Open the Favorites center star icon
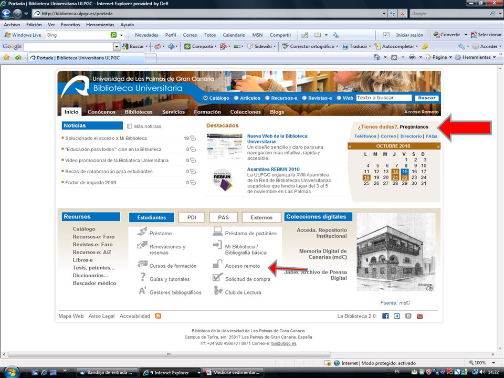The image size is (504, 378). point(6,58)
